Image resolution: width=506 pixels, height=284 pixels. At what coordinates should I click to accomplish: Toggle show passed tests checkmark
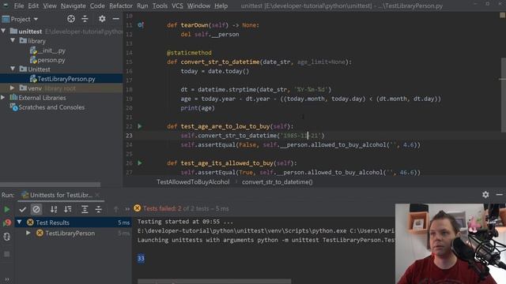click(x=23, y=209)
